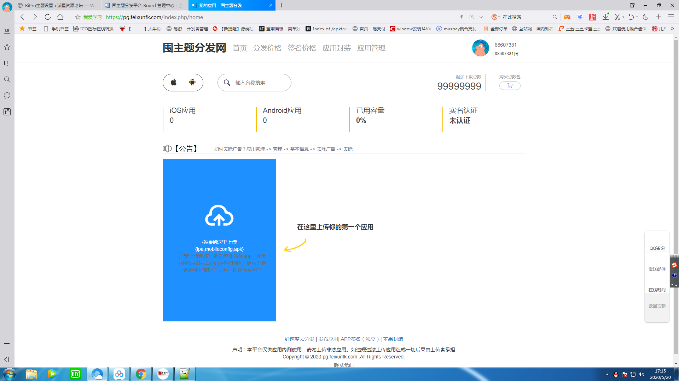Click the QQ咨询 side widget

[657, 248]
